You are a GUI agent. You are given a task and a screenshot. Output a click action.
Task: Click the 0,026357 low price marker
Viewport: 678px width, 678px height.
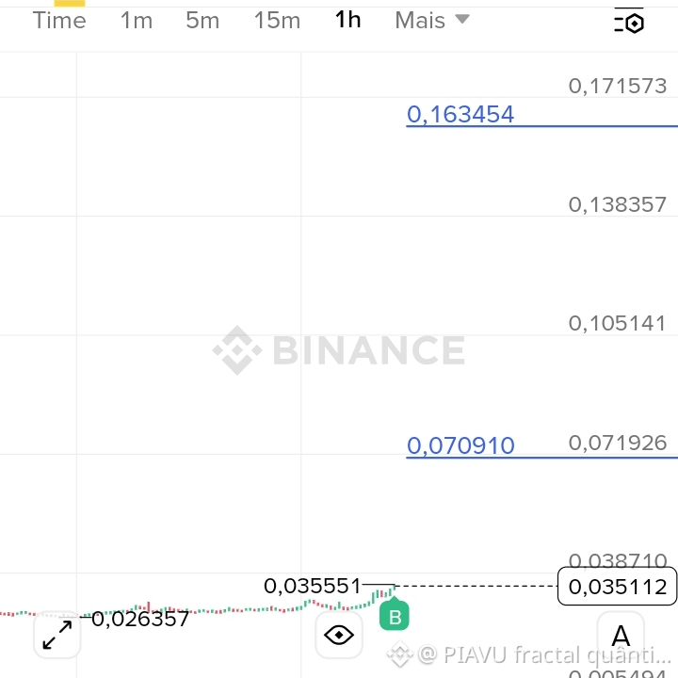coord(140,619)
